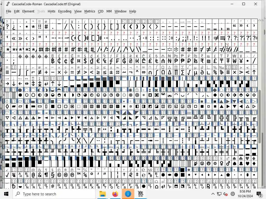The height and width of the screenshot is (199, 266).
Task: Open the Edit menu
Action: 17,11
